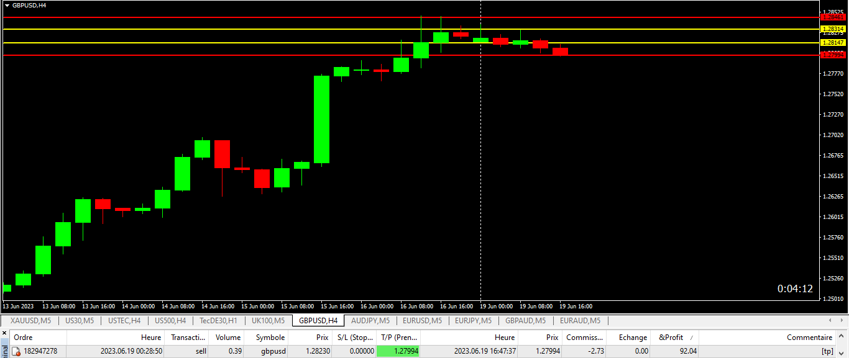The height and width of the screenshot is (358, 849).
Task: Click the 19 Jun 00:00 time axis label
Action: click(498, 307)
